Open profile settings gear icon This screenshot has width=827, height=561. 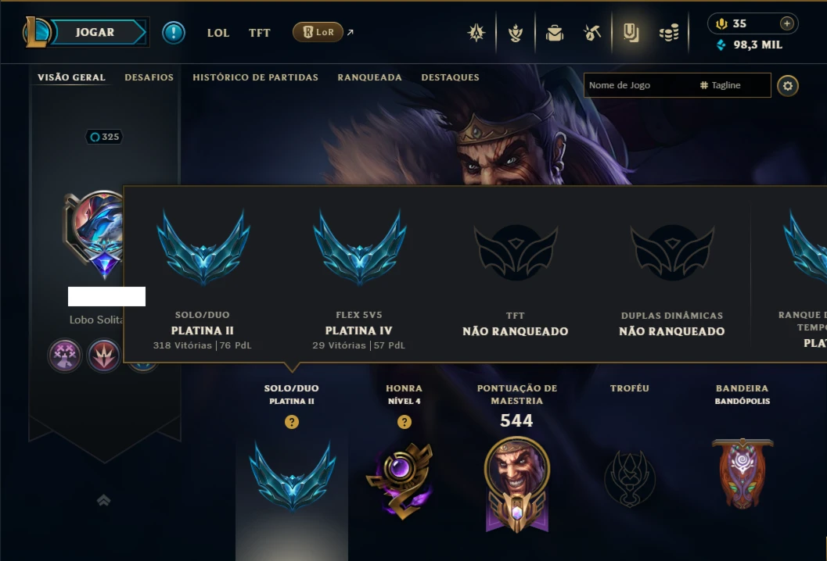(x=787, y=86)
